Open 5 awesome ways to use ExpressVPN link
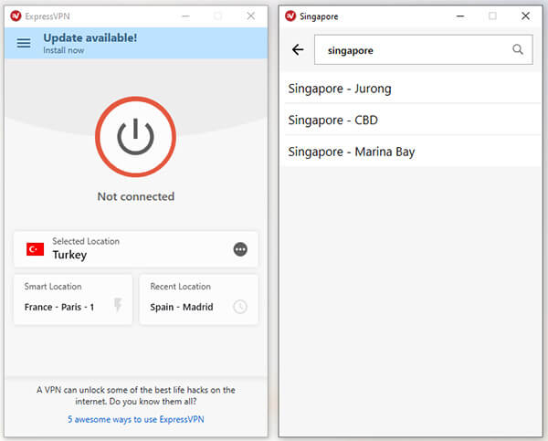The image size is (548, 441). pos(135,419)
